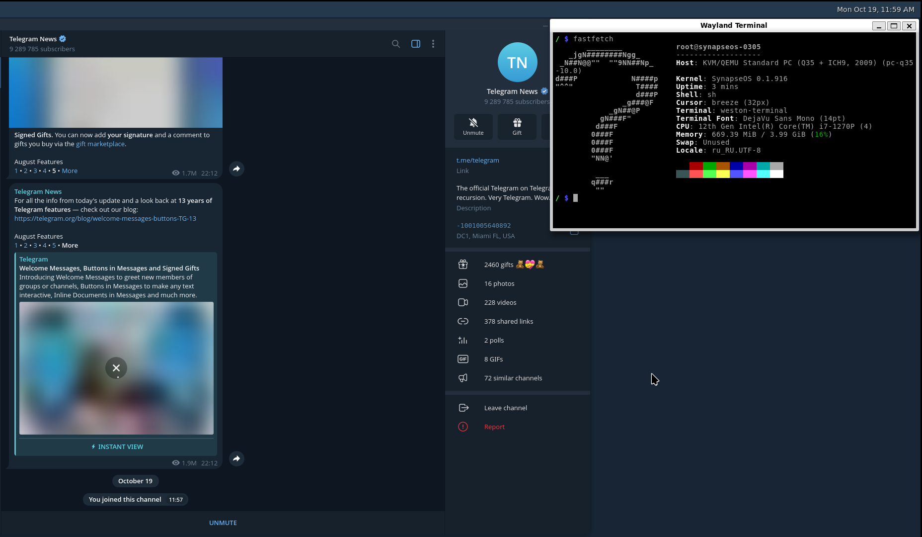The image size is (922, 537).
Task: Click the red swatch in fastfetch palette
Action: pyautogui.click(x=696, y=166)
